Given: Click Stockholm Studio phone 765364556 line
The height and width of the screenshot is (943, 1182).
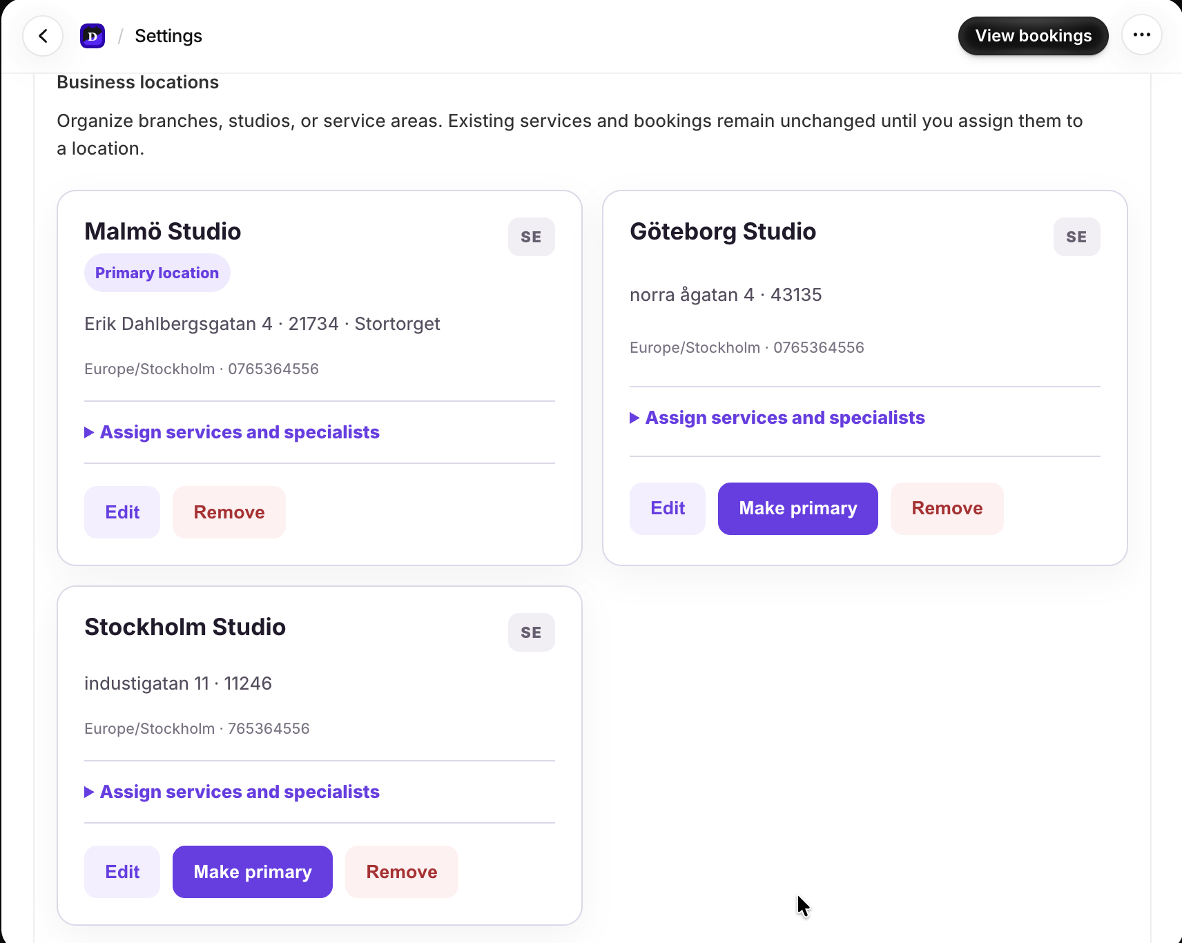Looking at the screenshot, I should tap(197, 728).
